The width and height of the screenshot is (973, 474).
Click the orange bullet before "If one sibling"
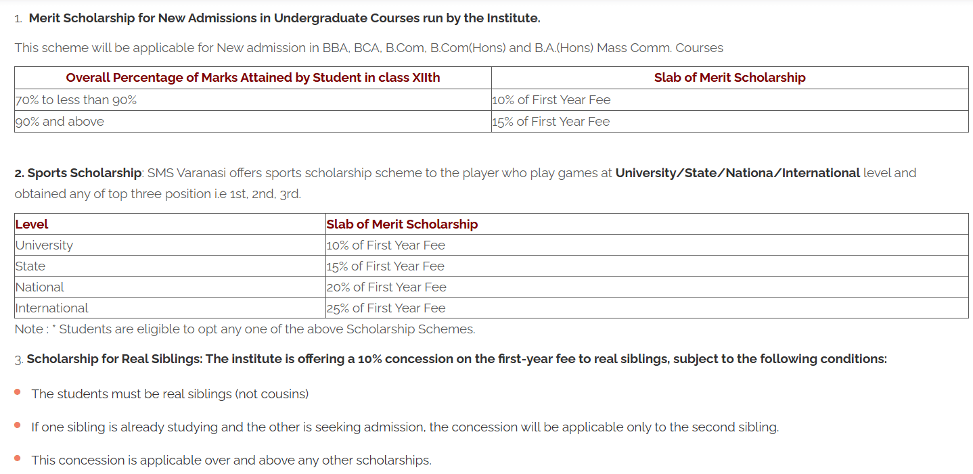tap(18, 425)
